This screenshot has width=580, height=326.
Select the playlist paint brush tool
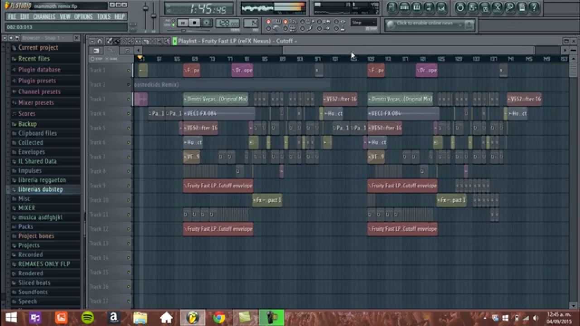pos(116,41)
